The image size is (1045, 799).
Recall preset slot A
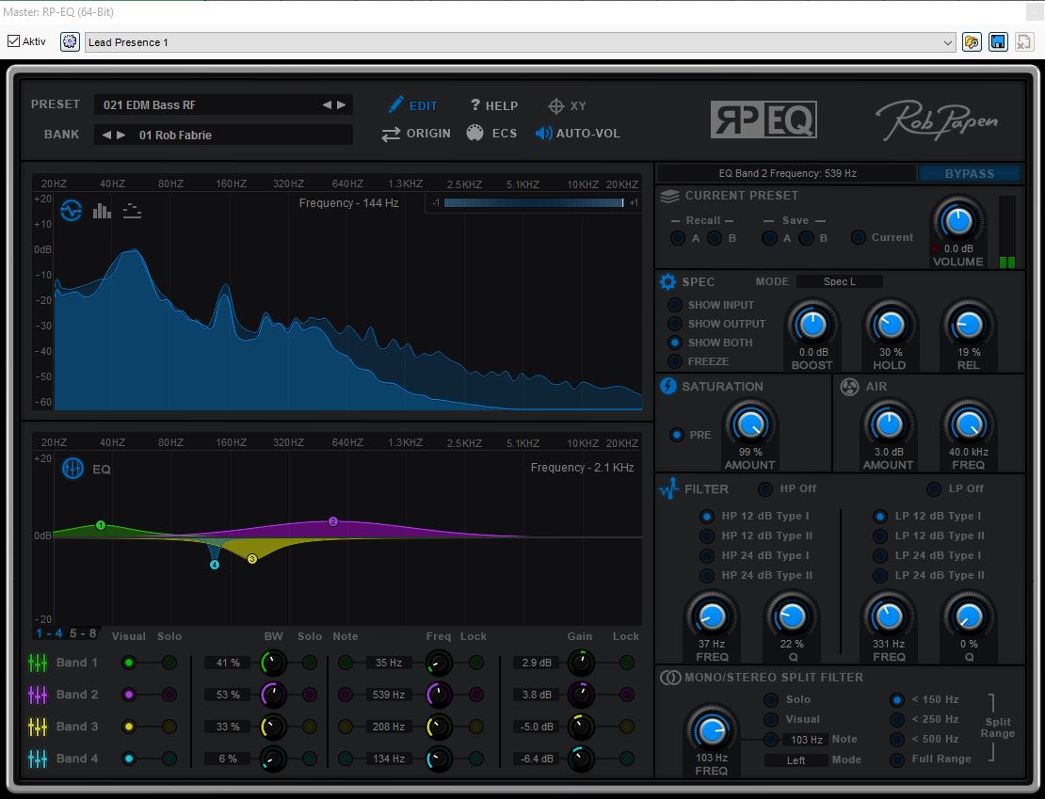tap(678, 238)
